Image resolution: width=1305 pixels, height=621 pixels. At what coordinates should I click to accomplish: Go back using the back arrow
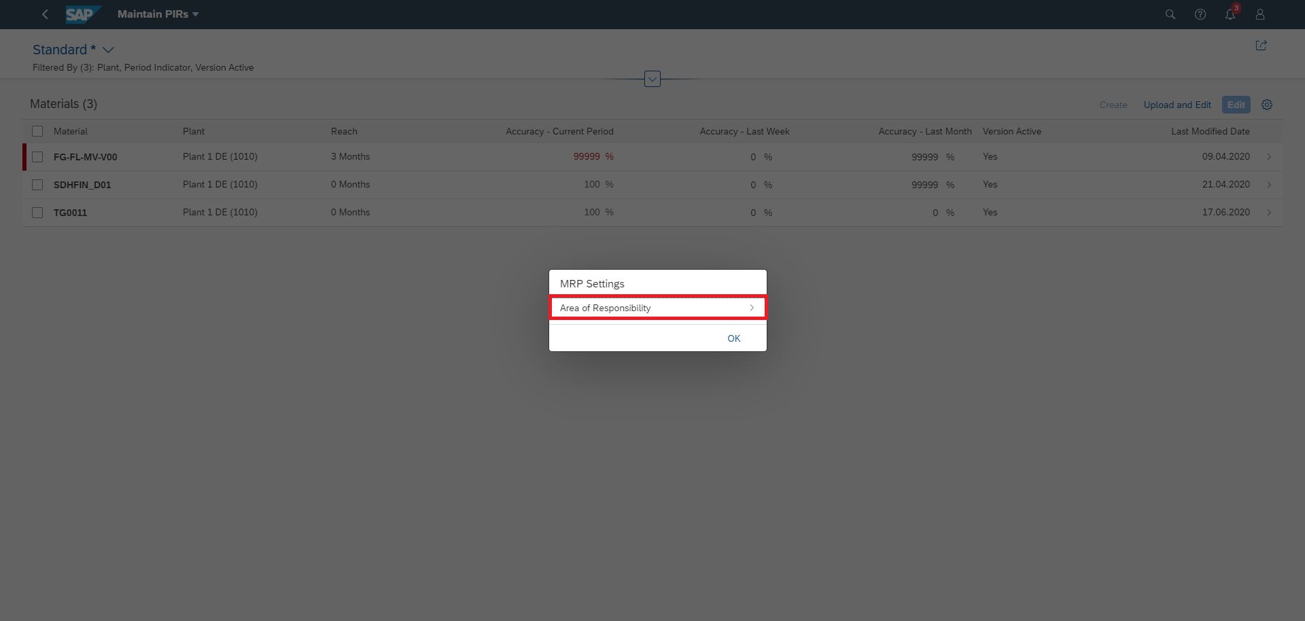click(x=45, y=14)
